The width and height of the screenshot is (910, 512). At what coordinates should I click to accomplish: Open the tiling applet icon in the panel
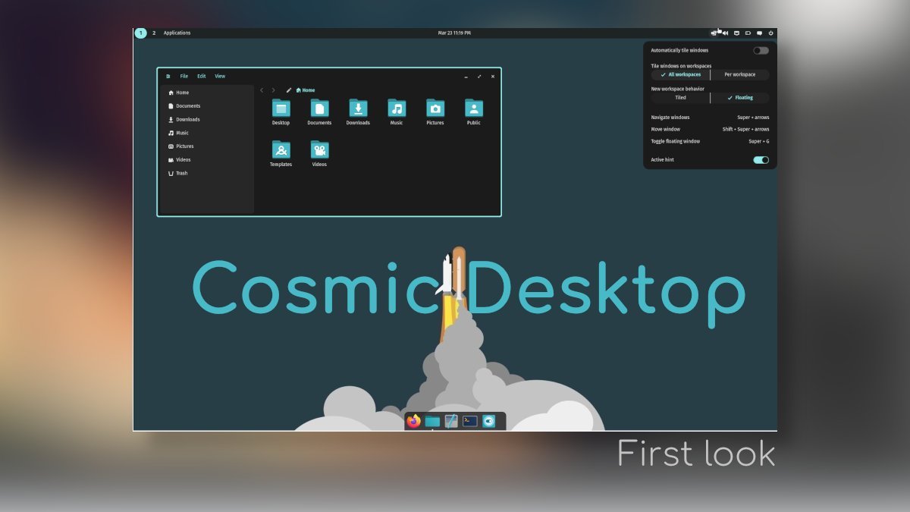714,33
